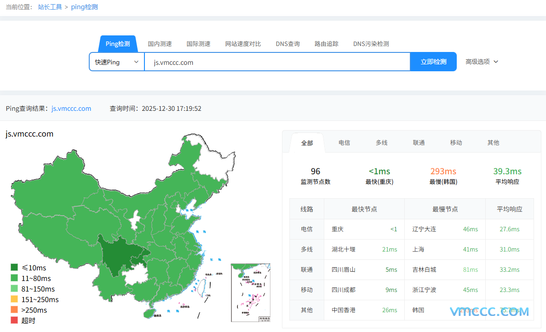Select the 多线 results tab
The image size is (546, 332).
point(381,143)
